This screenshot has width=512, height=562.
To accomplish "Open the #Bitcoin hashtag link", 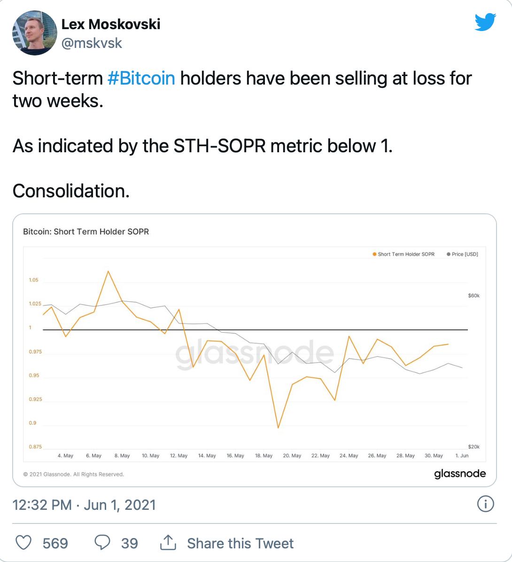I will click(141, 78).
